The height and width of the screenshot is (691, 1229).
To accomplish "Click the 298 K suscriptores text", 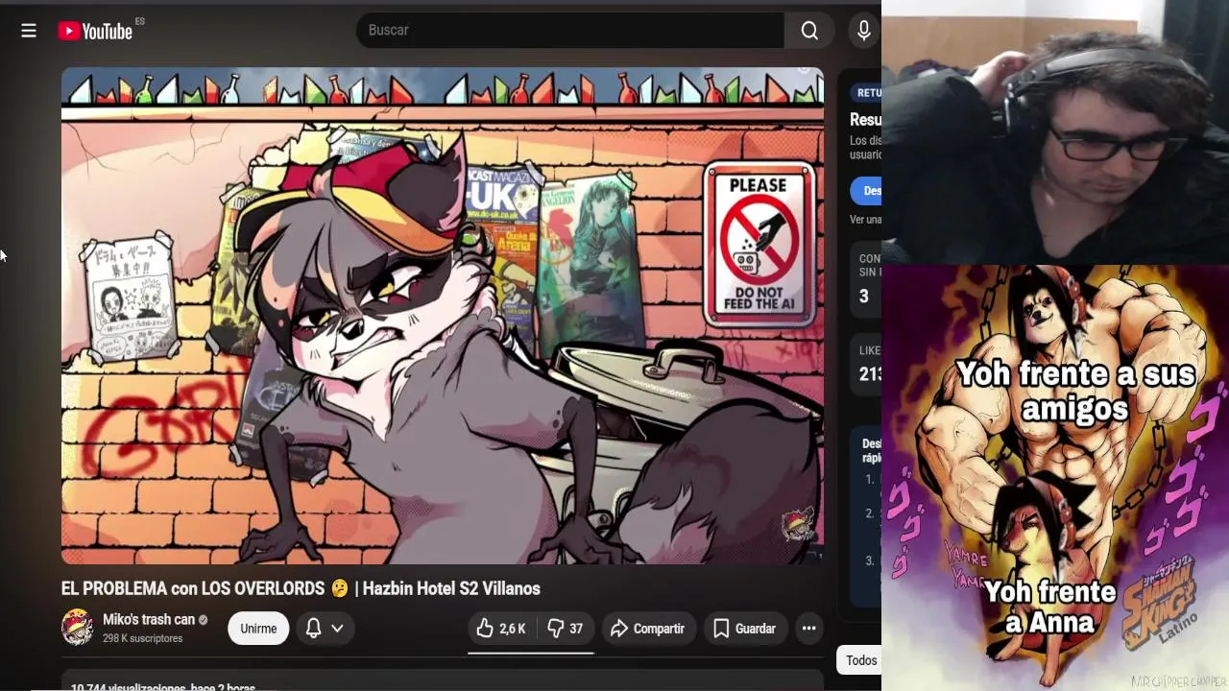I will 142,638.
